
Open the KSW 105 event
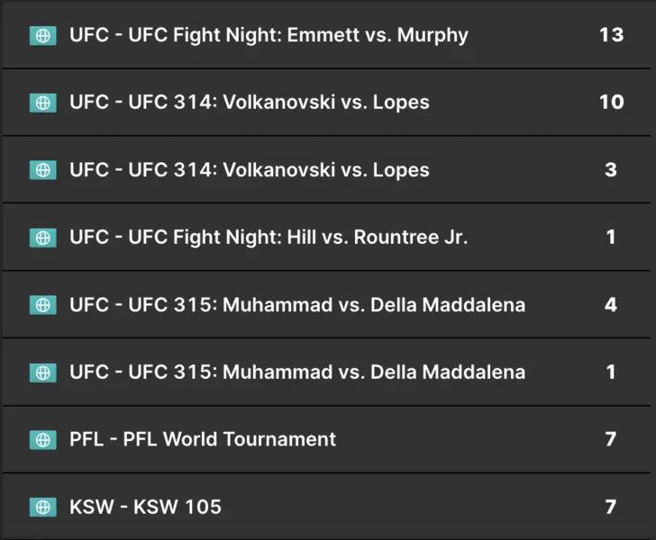[145, 508]
